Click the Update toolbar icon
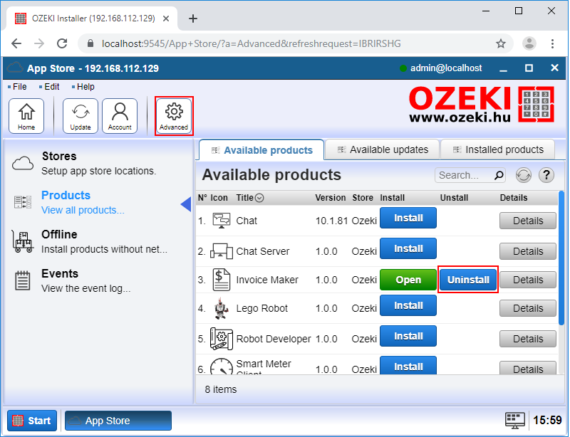Screen dimensions: 570x437 81,116
